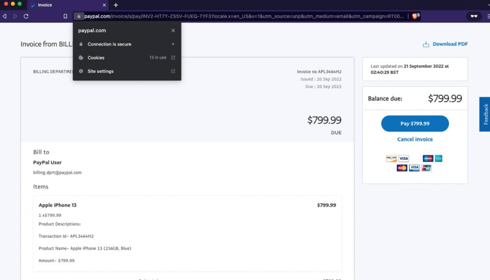
Task: Select the Visa card icon
Action: (x=403, y=158)
